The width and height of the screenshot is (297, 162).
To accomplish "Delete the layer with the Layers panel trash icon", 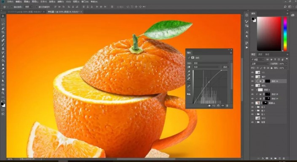I will (284, 158).
